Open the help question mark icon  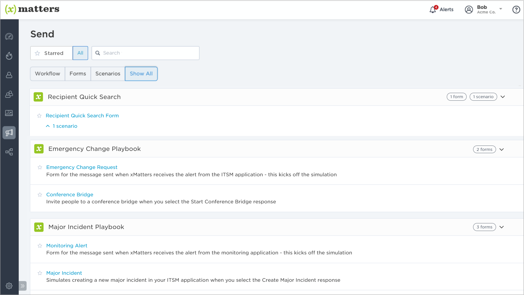[x=516, y=10]
